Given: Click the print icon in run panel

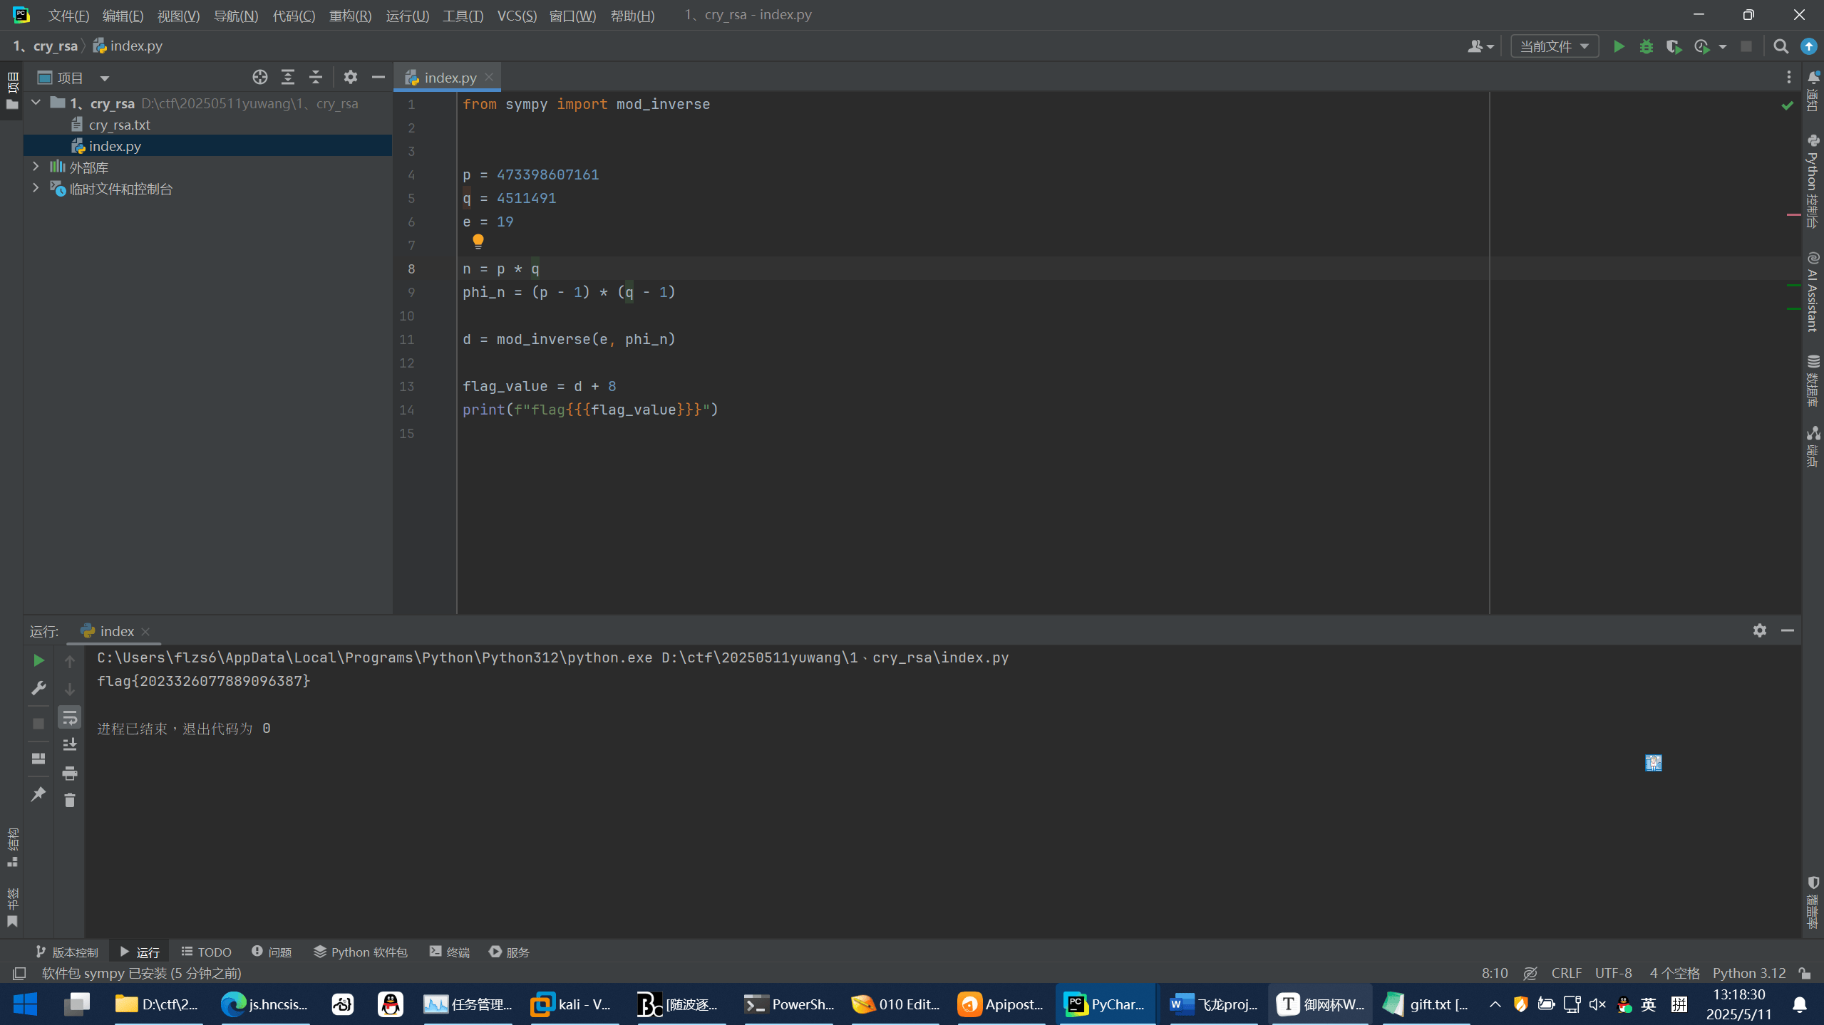Looking at the screenshot, I should (70, 773).
